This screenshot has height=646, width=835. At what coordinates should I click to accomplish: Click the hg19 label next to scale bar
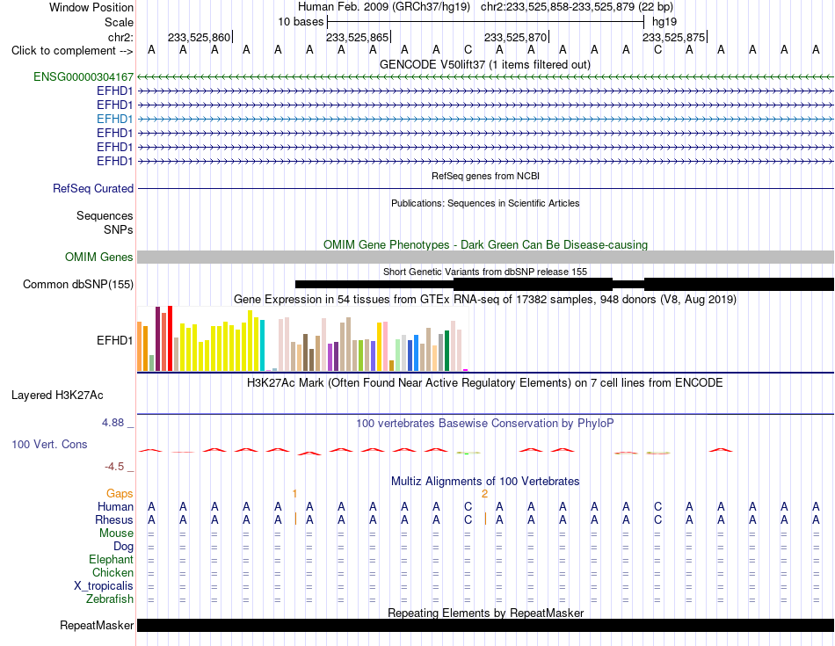tap(664, 22)
